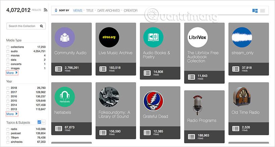
Task: Click the sort direction arrows icon
Action: 56,10
